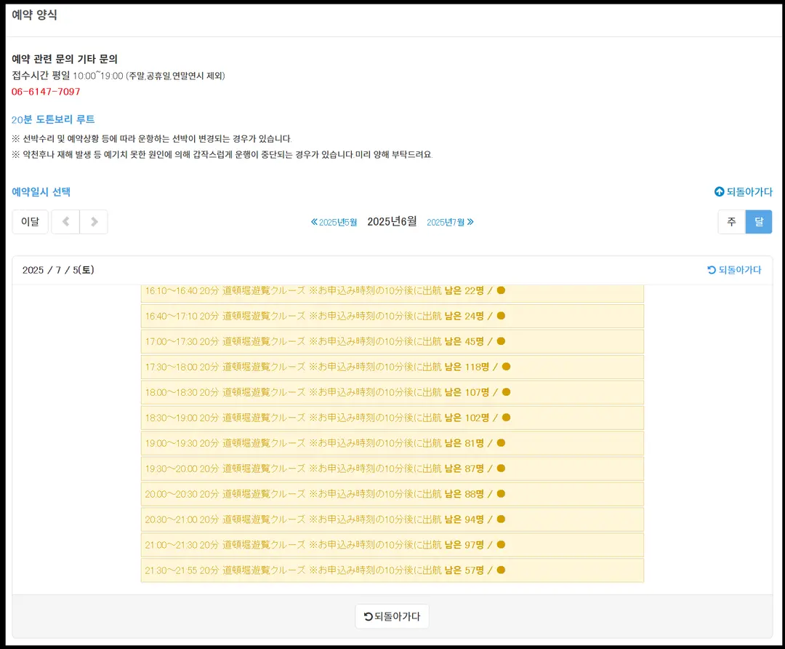Choose the 18:00~18:30 time slot

click(392, 392)
